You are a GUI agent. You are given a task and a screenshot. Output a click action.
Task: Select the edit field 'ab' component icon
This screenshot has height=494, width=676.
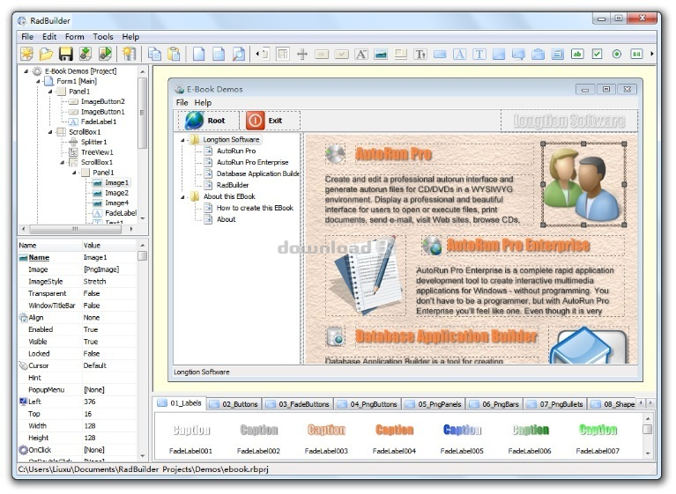pos(577,54)
